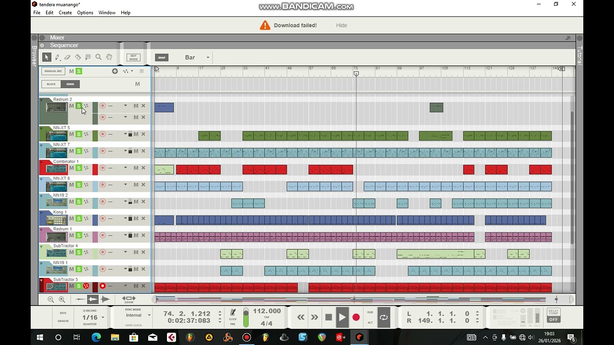
Task: Select the Hand tool
Action: [x=109, y=57]
